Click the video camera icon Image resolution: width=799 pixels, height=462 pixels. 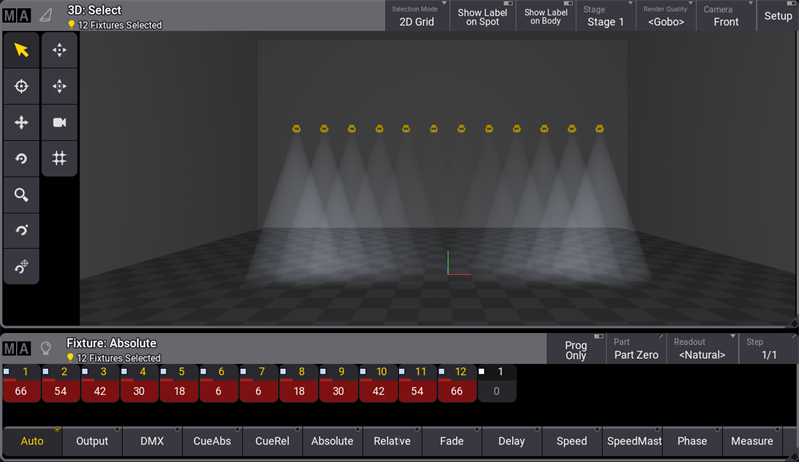click(x=59, y=123)
